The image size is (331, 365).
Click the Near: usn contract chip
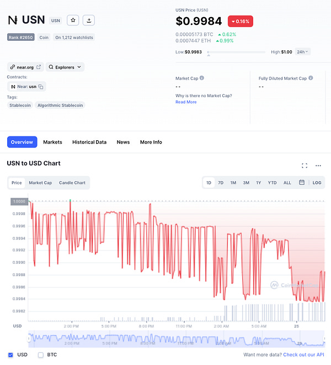(x=26, y=87)
